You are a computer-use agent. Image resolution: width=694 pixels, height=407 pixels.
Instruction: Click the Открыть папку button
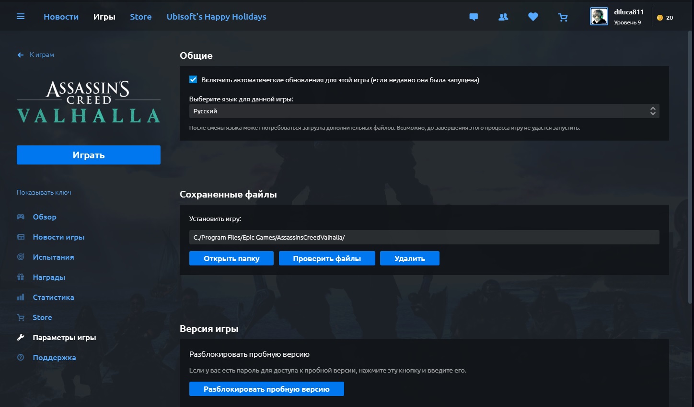click(231, 258)
